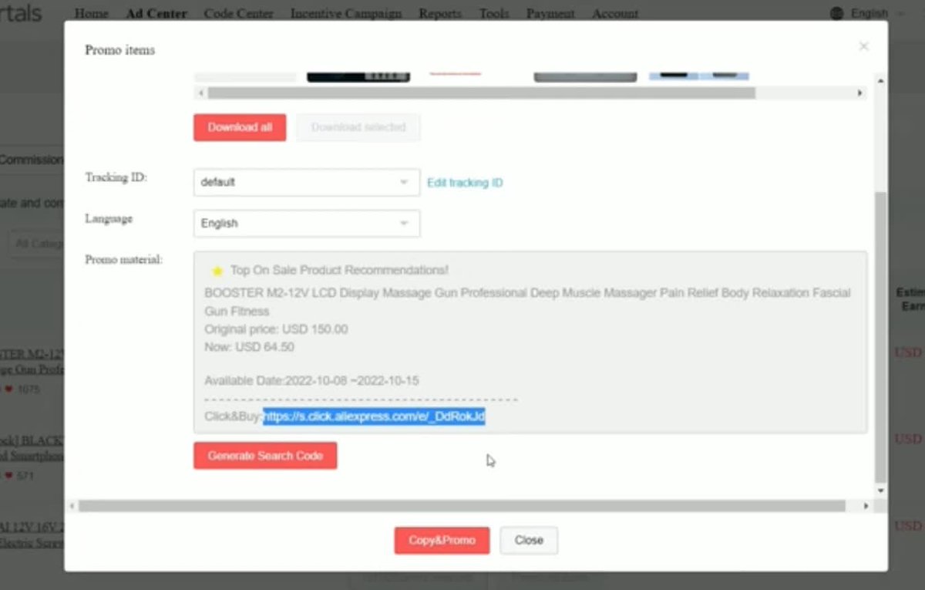The image size is (925, 590).
Task: Click the Now: USD 64.50 text
Action: (x=250, y=347)
